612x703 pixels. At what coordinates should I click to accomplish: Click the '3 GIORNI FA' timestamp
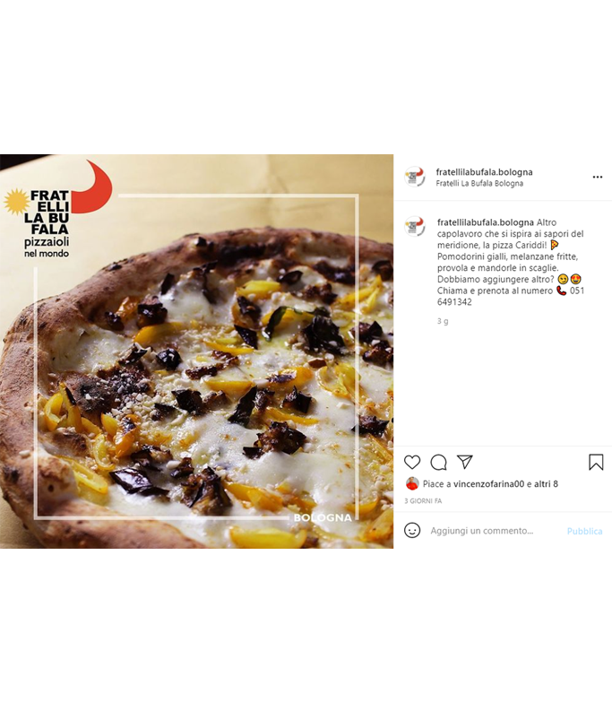pos(423,500)
